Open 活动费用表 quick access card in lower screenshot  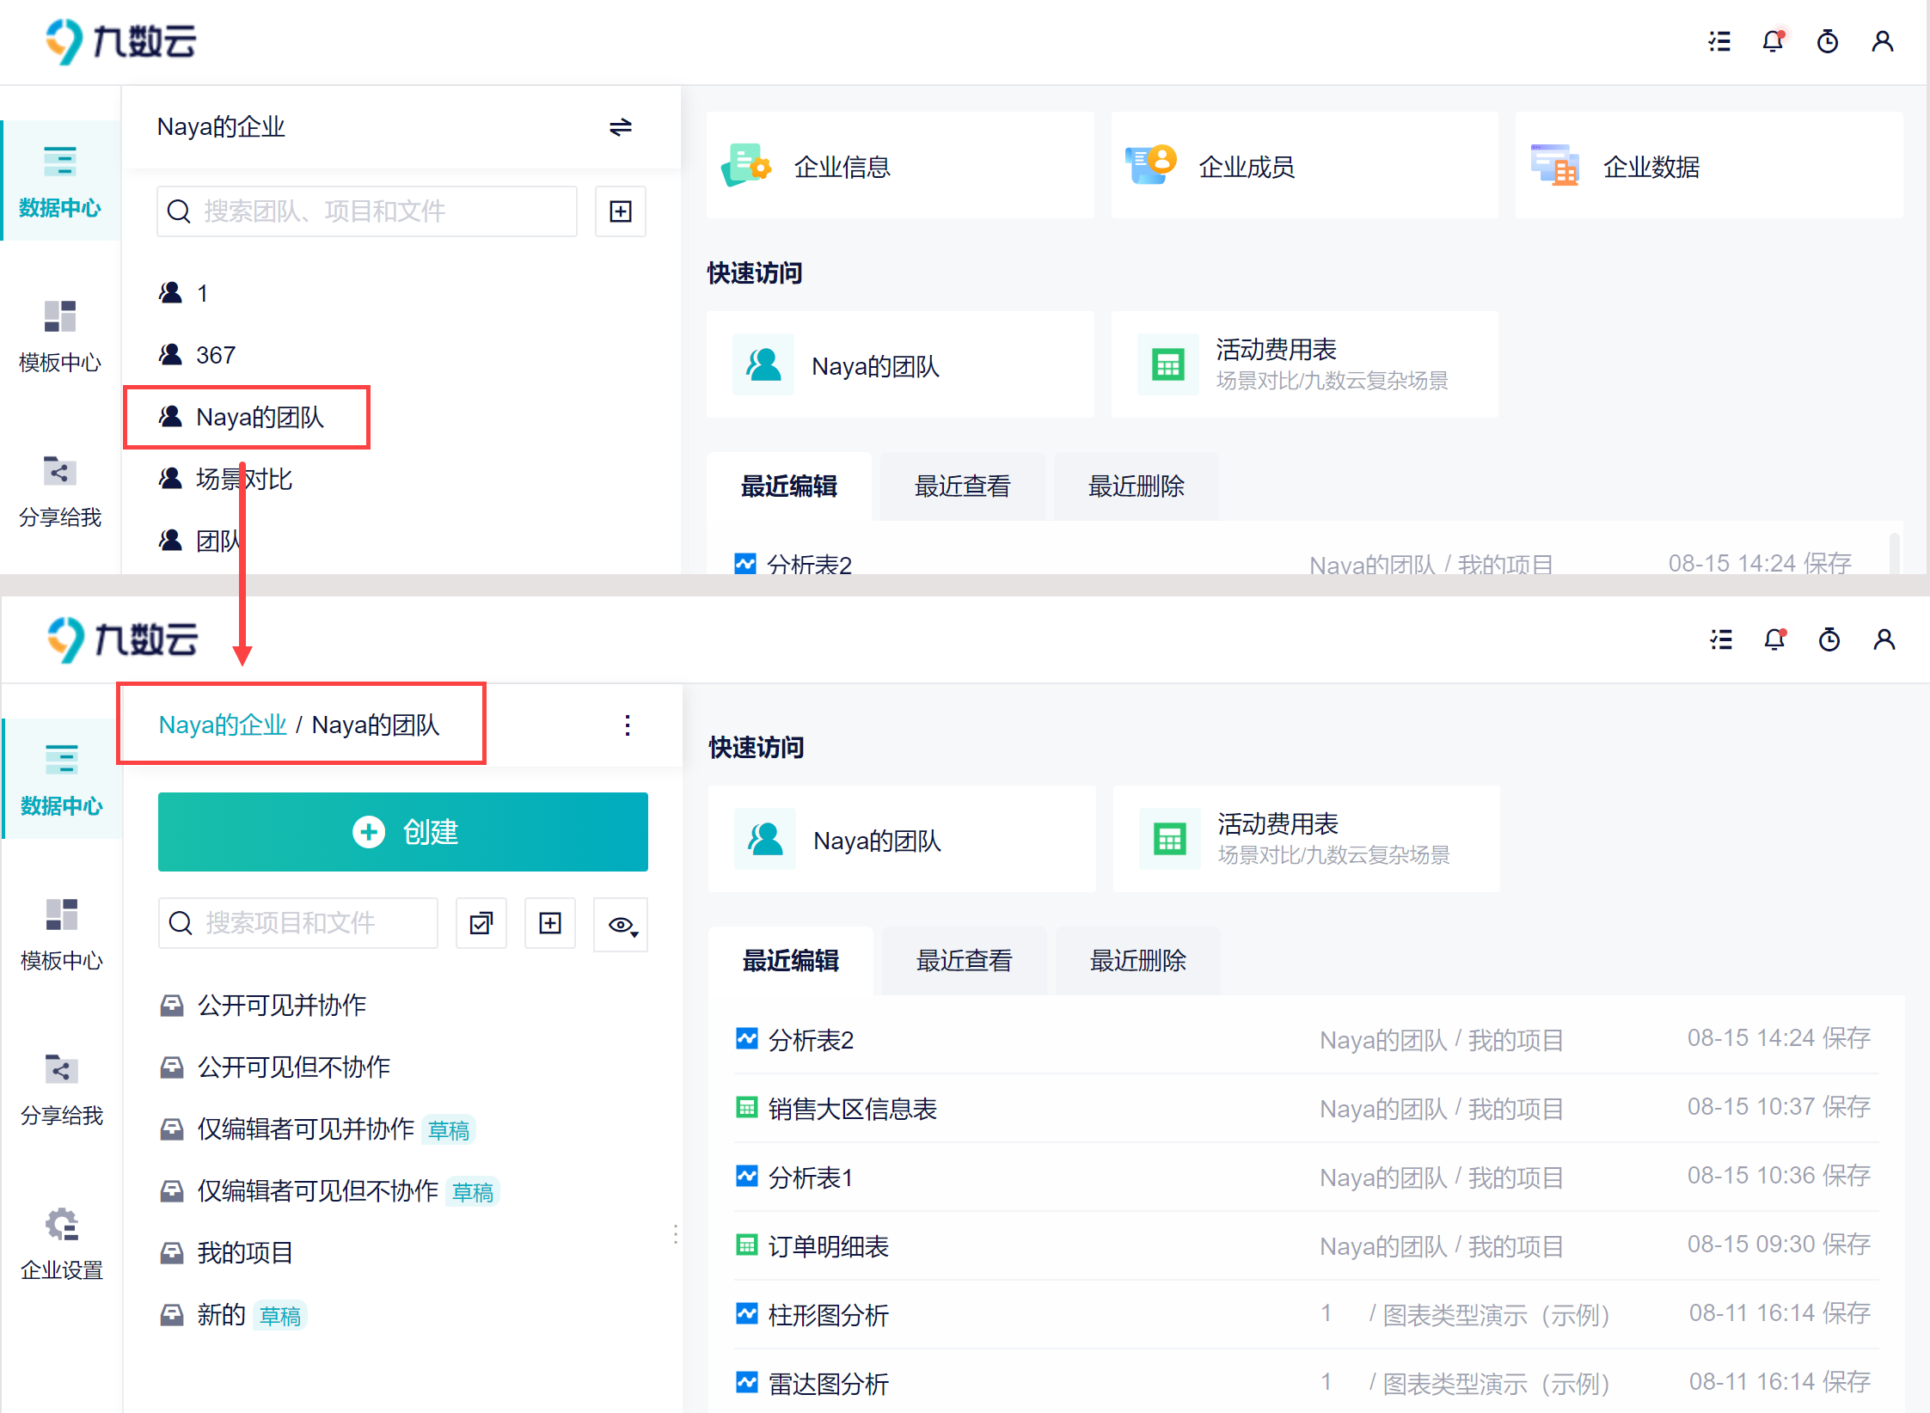[x=1306, y=839]
